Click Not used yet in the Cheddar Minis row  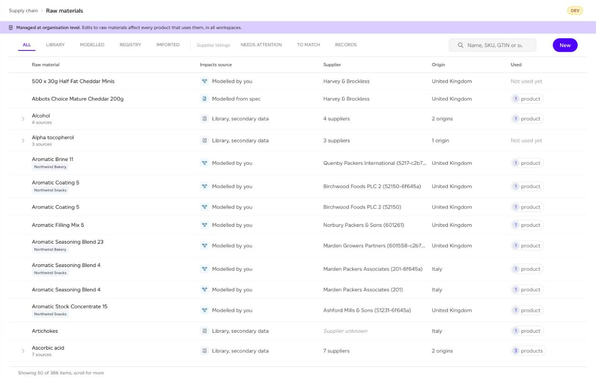(527, 81)
